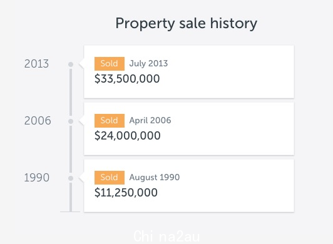Click the $24,000,000 sale price
The width and height of the screenshot is (333, 244).
128,136
